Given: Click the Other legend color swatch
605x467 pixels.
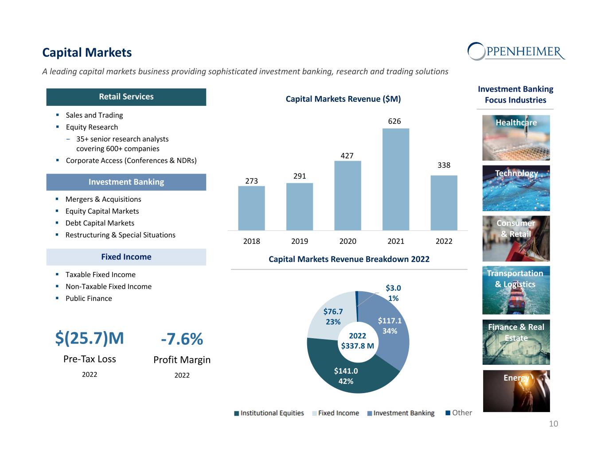Looking at the screenshot, I should coord(448,413).
